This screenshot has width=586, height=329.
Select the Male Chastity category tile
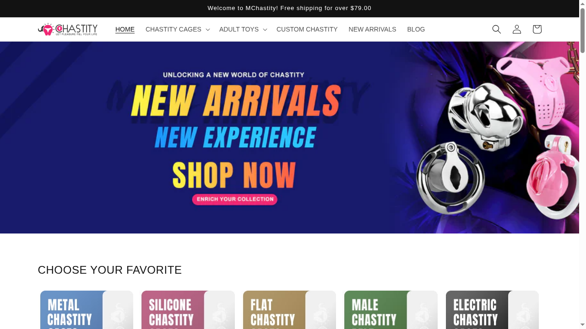[391, 310]
